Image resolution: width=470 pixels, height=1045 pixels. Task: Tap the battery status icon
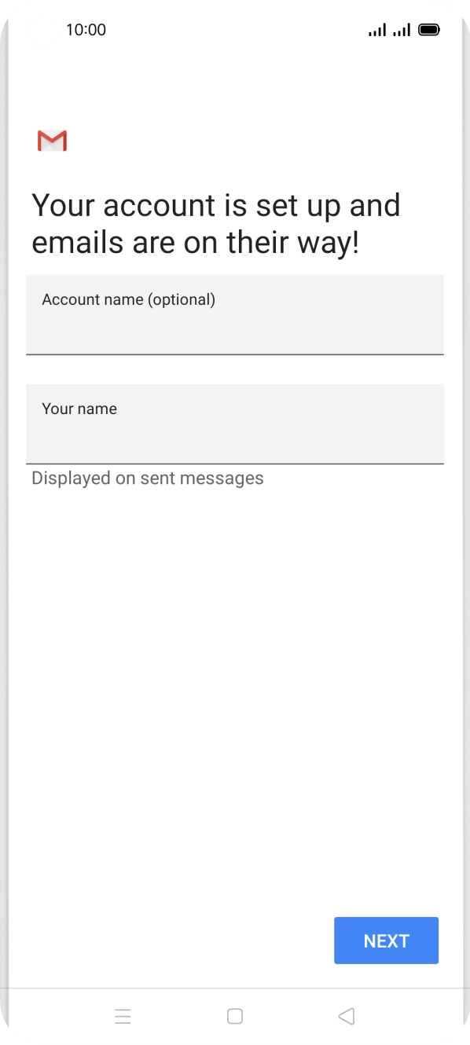(x=429, y=29)
